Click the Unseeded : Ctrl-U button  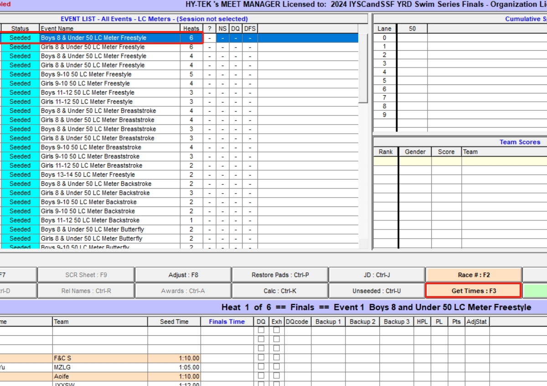376,291
